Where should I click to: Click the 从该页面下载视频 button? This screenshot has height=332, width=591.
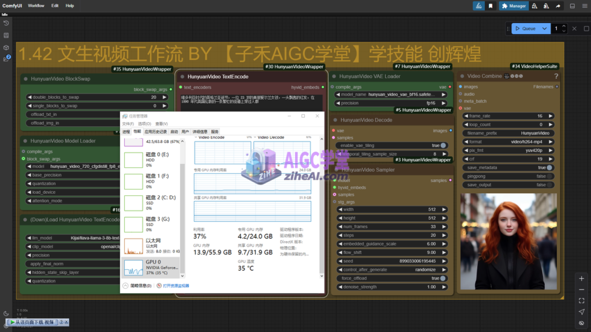[x=32, y=322]
